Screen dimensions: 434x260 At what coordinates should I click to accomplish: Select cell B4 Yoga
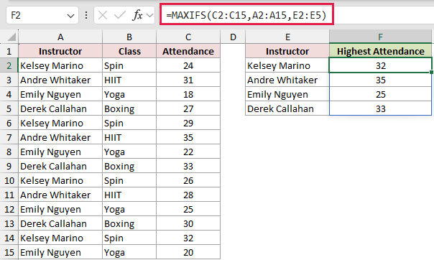point(129,94)
